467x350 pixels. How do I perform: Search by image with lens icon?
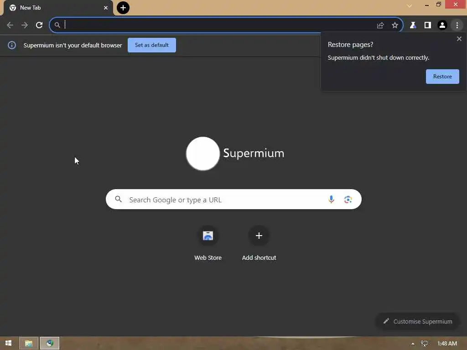pos(348,200)
